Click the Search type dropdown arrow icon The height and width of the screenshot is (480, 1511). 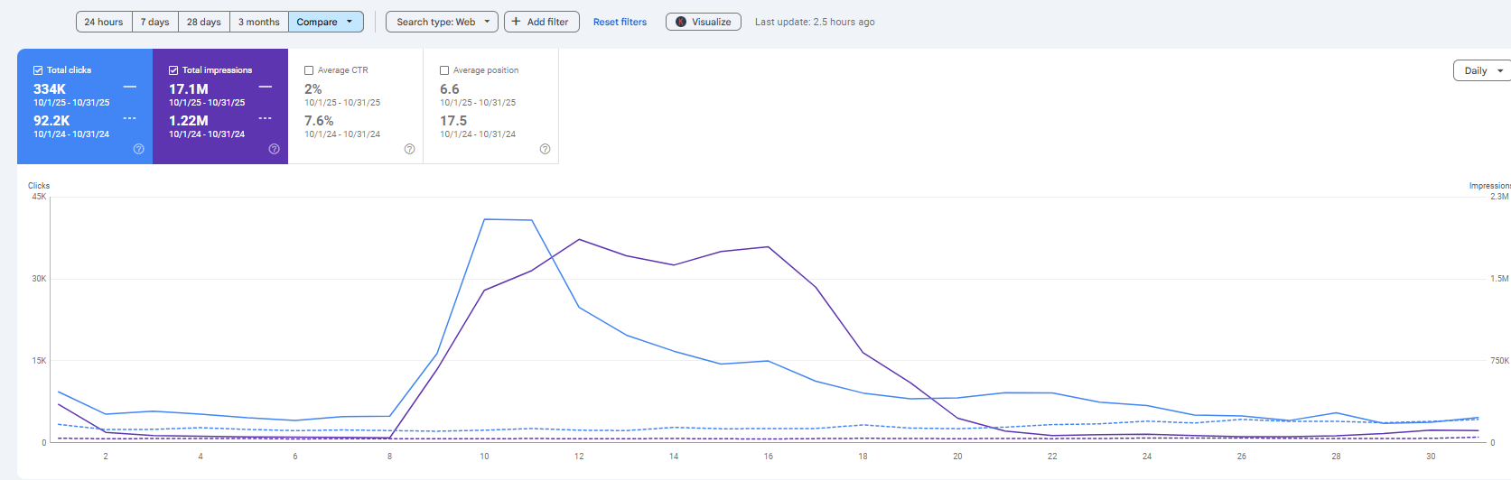coord(487,22)
